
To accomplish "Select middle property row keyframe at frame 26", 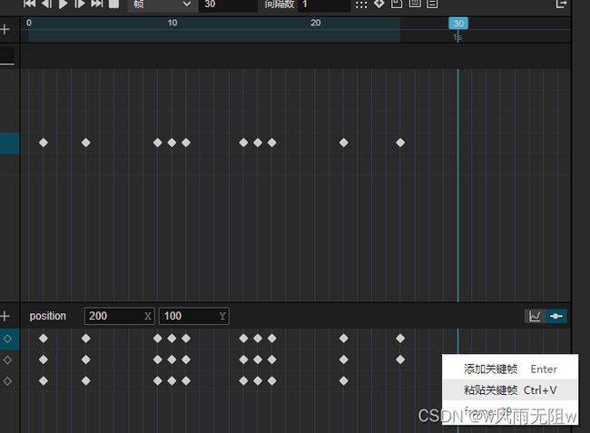I will tap(400, 359).
